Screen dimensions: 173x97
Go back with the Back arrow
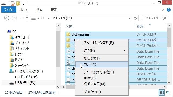[6, 18]
